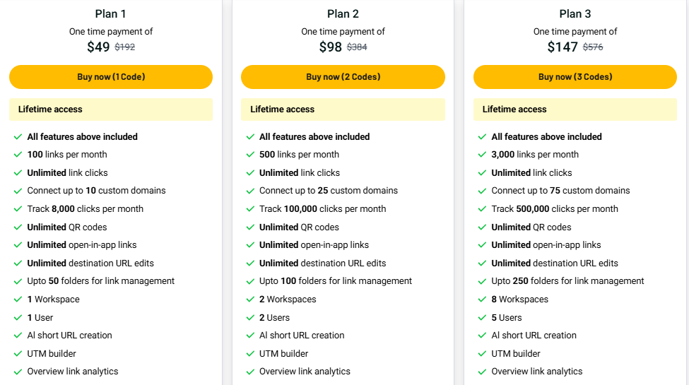Click Buy now (2 Codes) button
Screen dimensions: 689x385
click(x=343, y=77)
